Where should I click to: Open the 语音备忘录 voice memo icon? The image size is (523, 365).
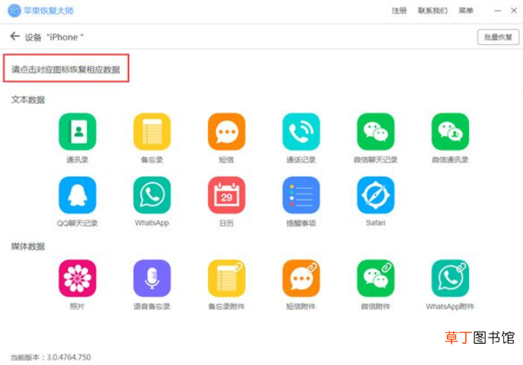(152, 279)
